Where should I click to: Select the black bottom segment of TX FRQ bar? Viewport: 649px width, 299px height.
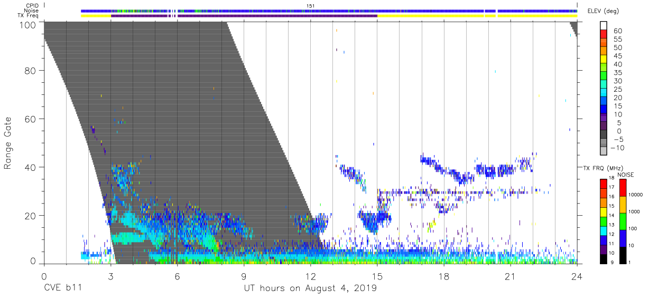coord(603,258)
